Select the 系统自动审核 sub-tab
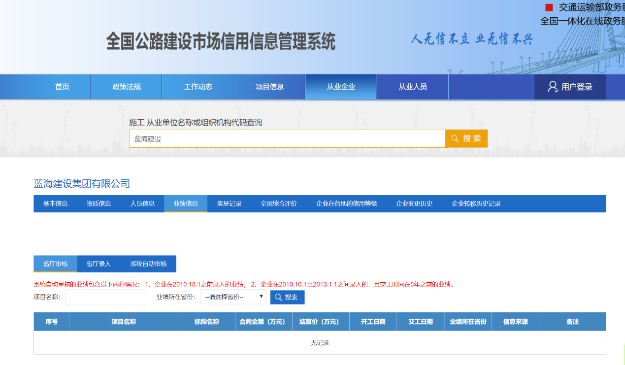Screen dimensions: 625x365 [148, 264]
